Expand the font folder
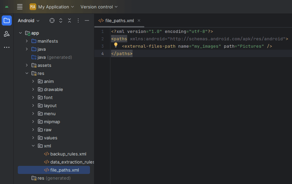The image size is (292, 184). click(33, 97)
